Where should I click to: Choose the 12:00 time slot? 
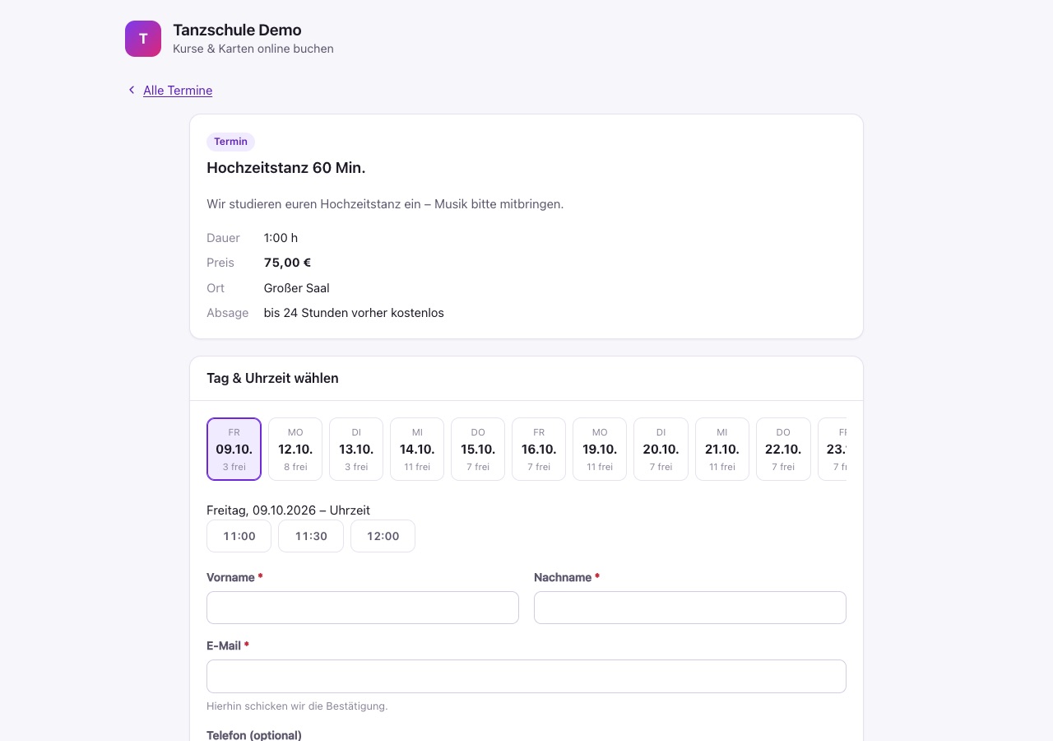[x=383, y=536]
